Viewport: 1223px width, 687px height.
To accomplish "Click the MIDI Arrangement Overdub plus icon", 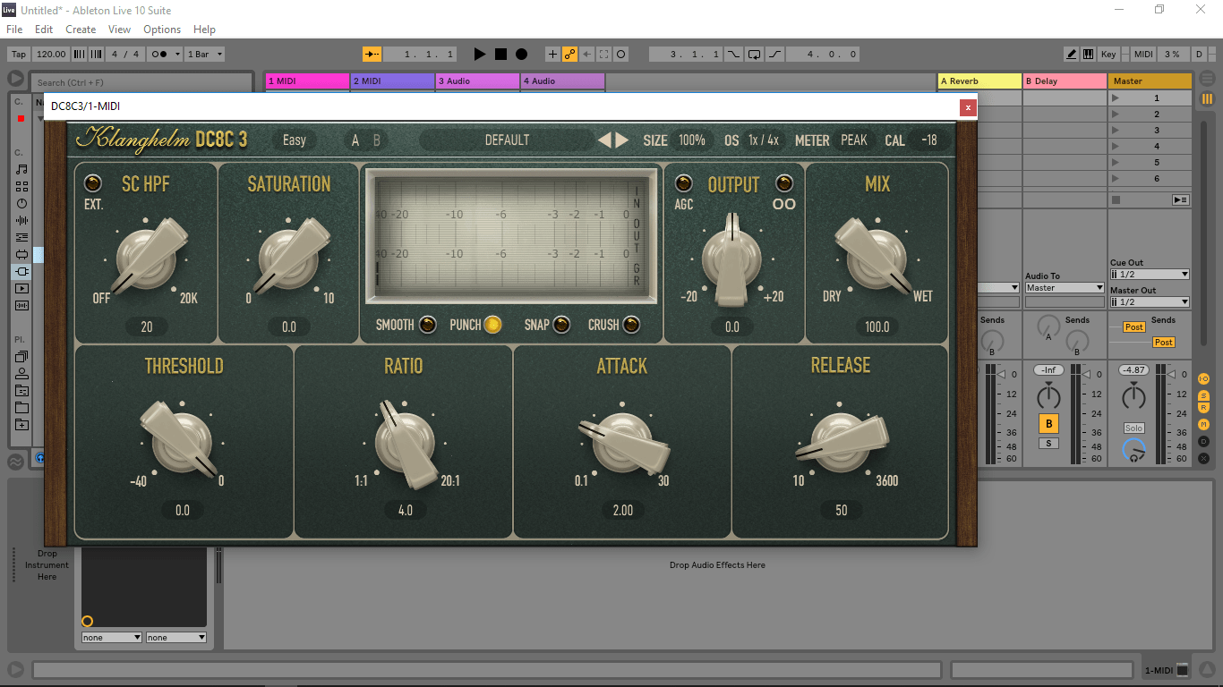I will 552,55.
